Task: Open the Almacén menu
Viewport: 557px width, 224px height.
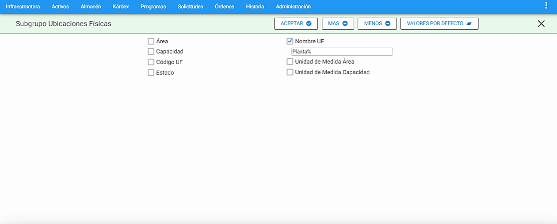Action: point(91,7)
